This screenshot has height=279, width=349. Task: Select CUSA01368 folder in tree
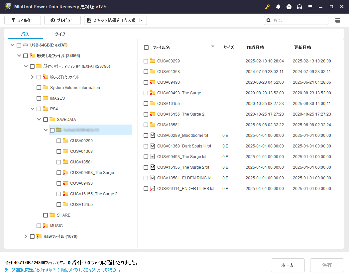click(81, 151)
